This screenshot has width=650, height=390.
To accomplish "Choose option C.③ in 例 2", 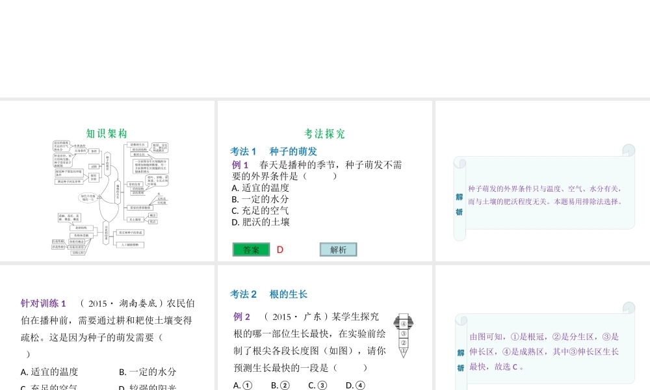I will tap(318, 385).
